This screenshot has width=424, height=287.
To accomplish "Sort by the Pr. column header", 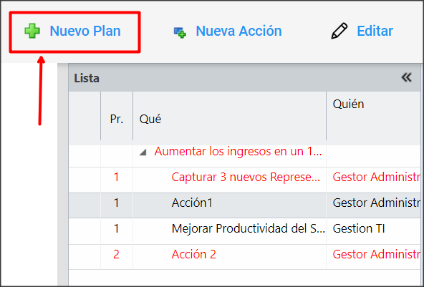I will 117,119.
